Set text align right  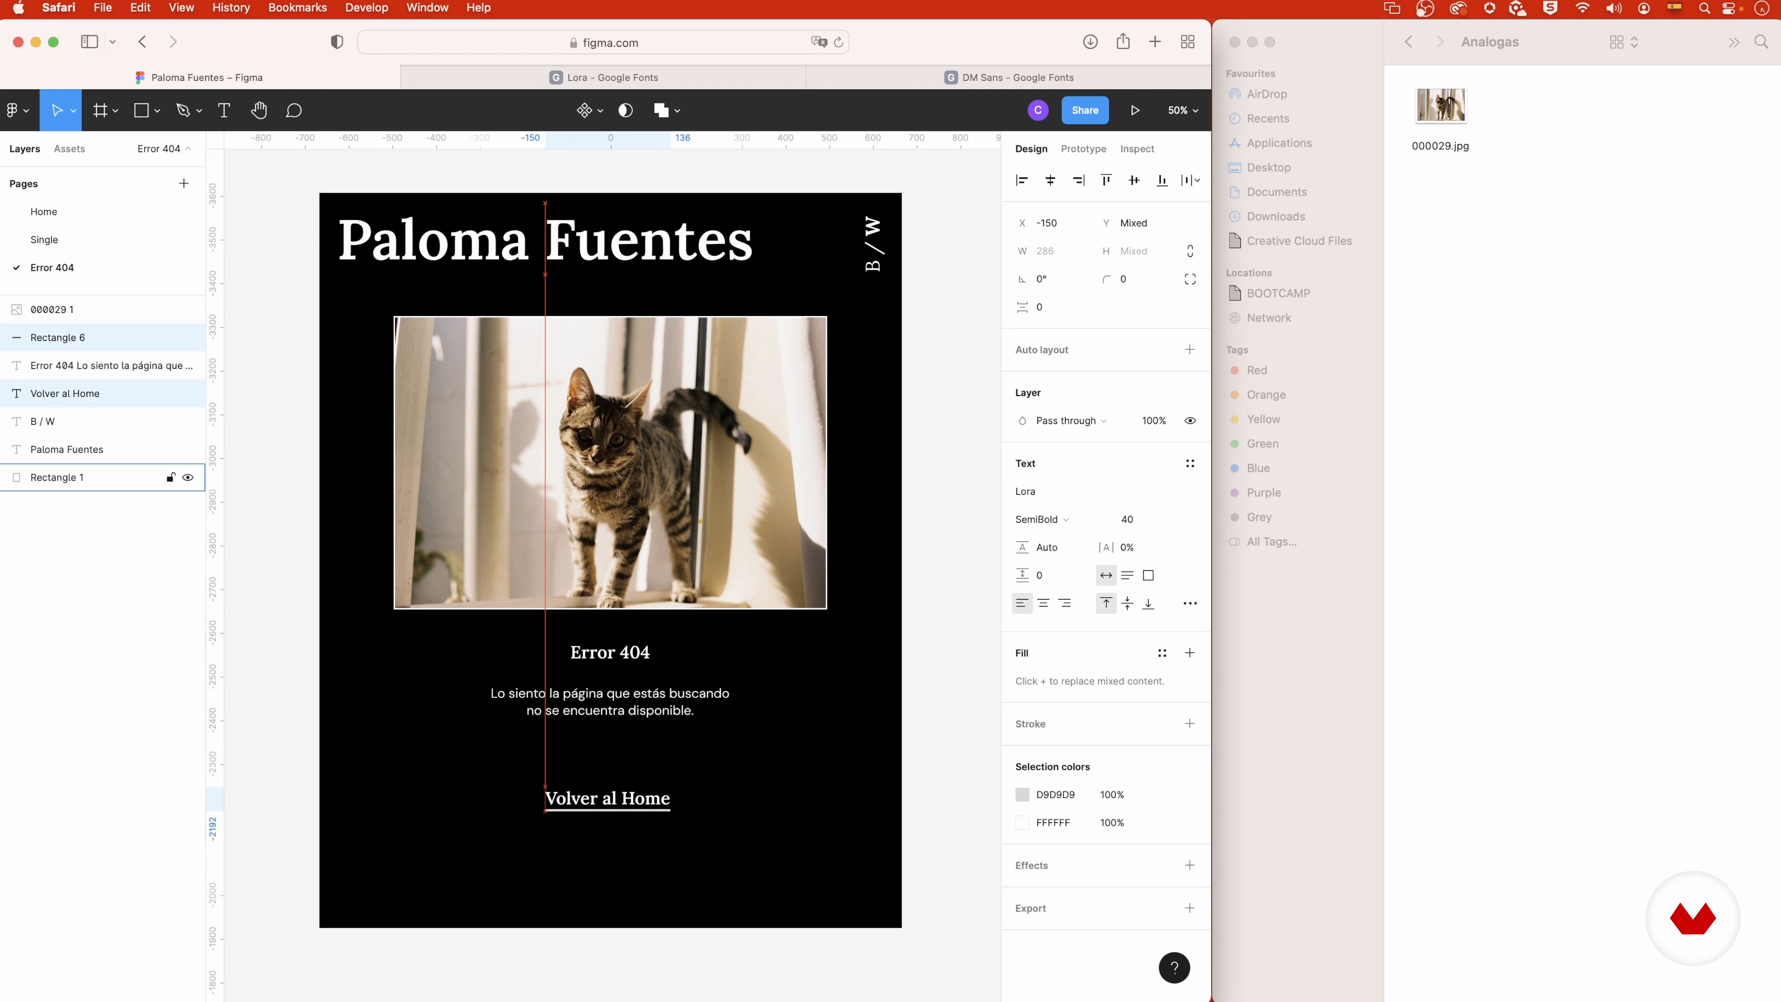1065,604
